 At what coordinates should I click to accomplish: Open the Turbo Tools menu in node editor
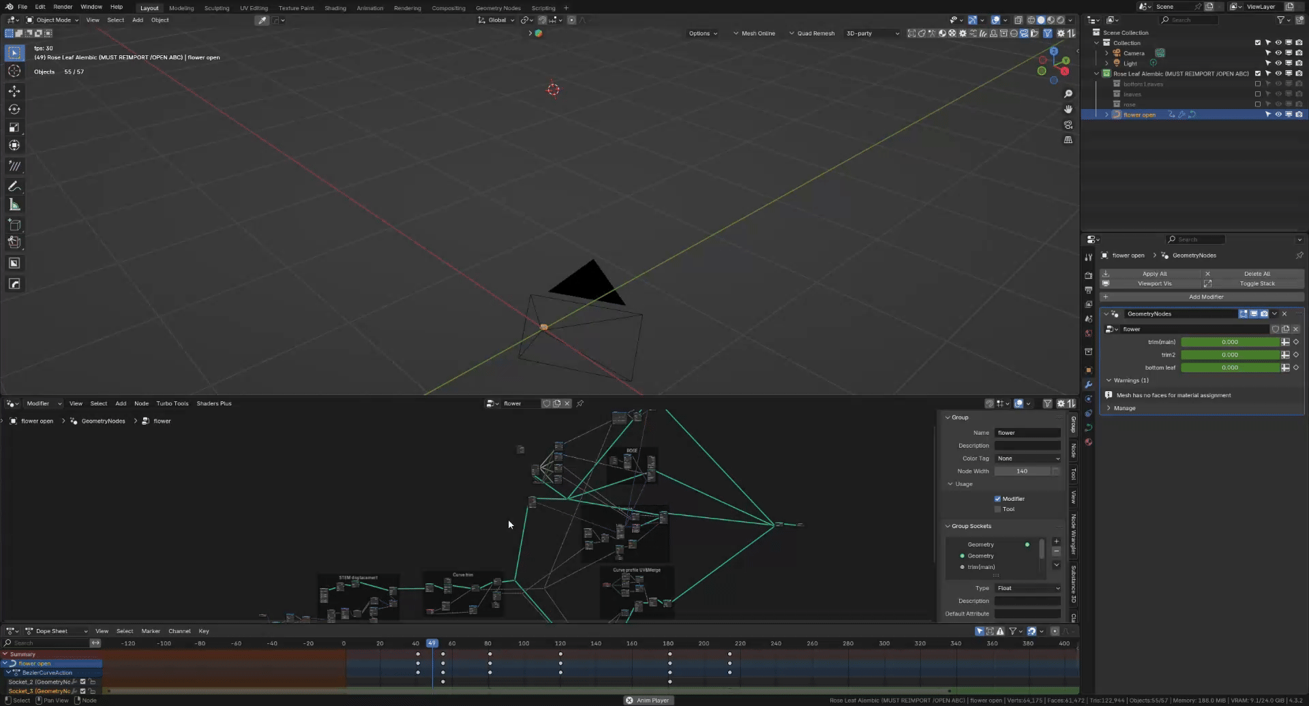click(172, 403)
